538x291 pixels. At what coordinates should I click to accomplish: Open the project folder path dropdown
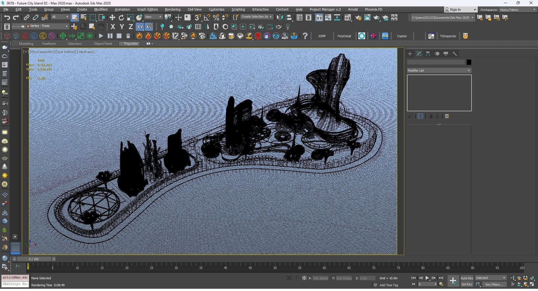point(442,18)
